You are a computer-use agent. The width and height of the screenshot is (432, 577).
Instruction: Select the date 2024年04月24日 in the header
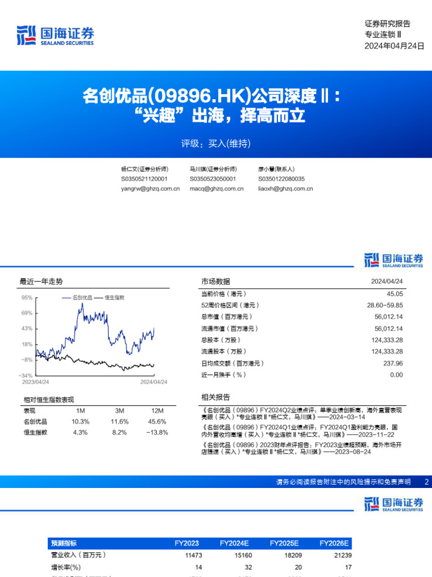click(394, 46)
